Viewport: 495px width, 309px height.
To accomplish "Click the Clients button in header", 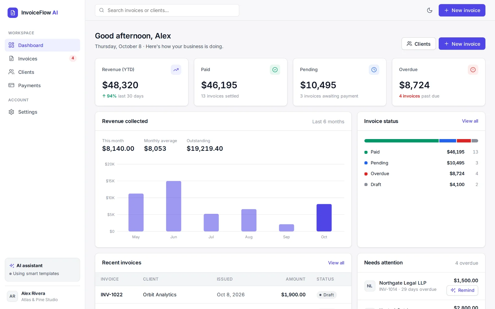I will coord(419,44).
